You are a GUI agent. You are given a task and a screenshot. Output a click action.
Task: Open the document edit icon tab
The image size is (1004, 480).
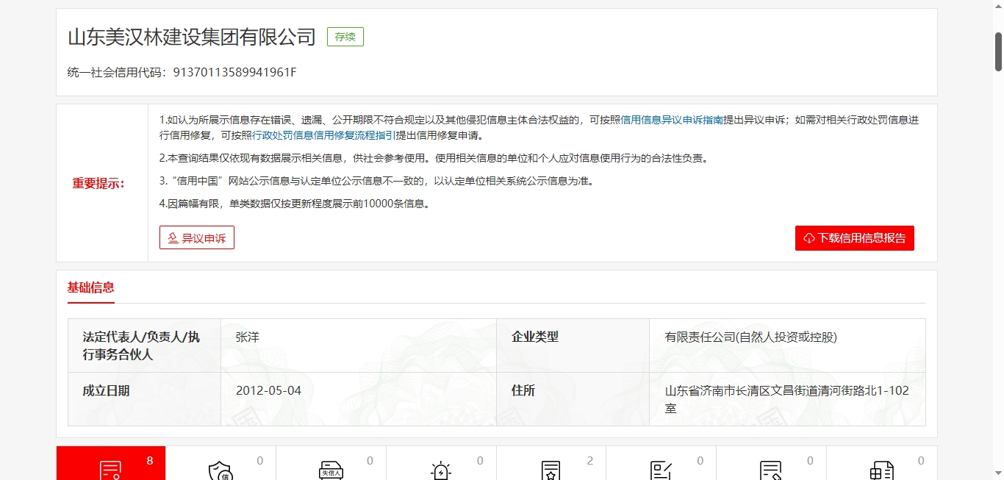pos(771,463)
